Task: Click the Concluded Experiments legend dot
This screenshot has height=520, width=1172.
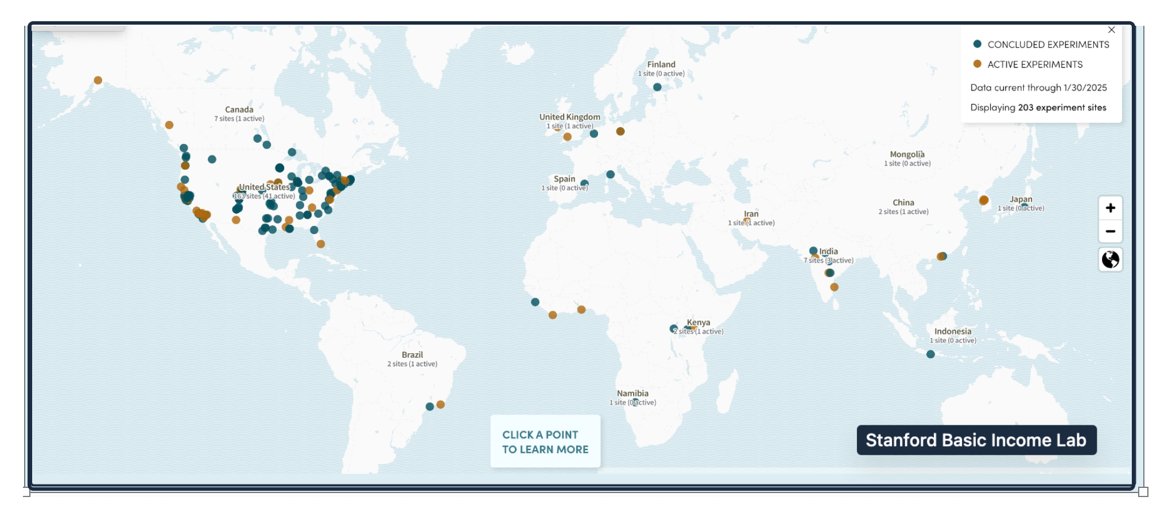Action: 977,44
